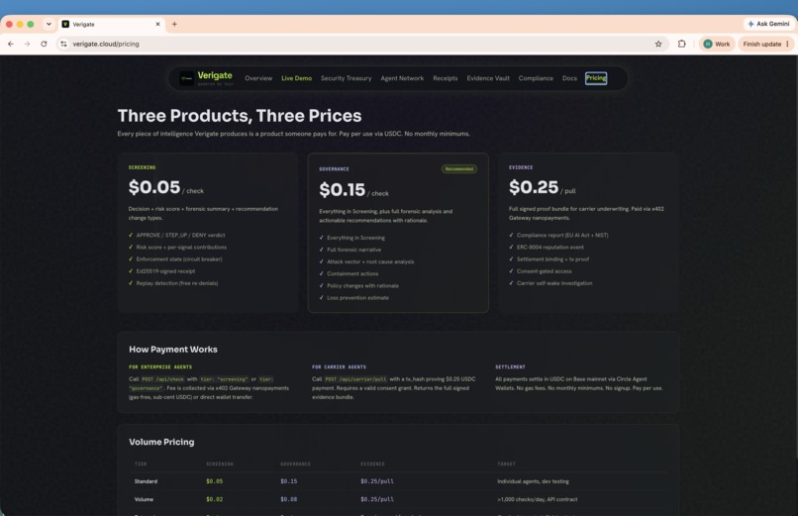This screenshot has height=516, width=798.
Task: Open the Ask Gemini panel
Action: coord(768,24)
